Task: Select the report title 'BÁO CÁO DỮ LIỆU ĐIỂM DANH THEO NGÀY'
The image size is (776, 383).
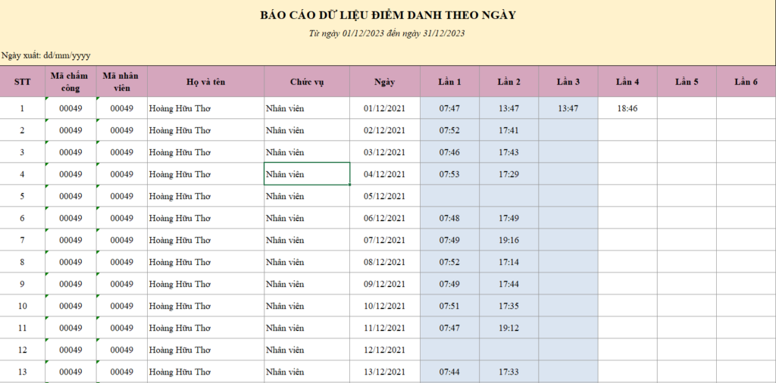Action: pyautogui.click(x=387, y=15)
